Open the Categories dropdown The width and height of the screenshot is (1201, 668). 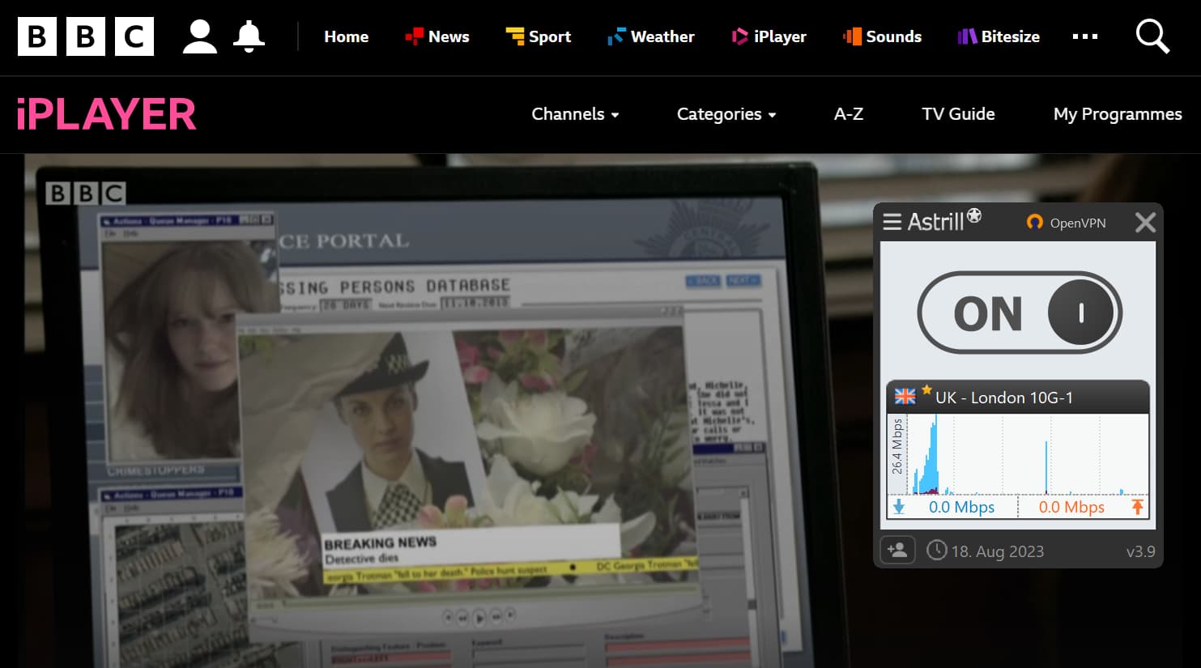725,114
